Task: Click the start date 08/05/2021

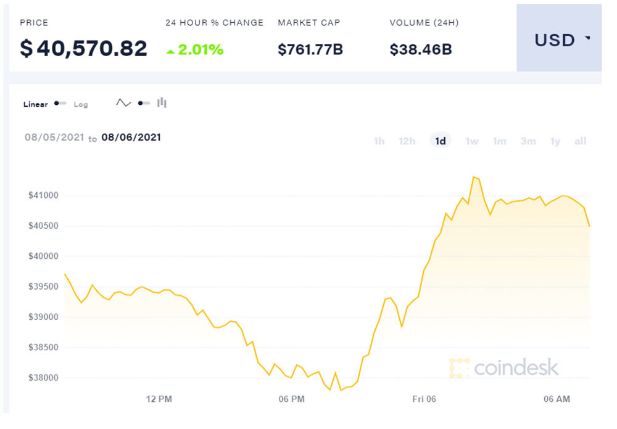Action: tap(54, 137)
